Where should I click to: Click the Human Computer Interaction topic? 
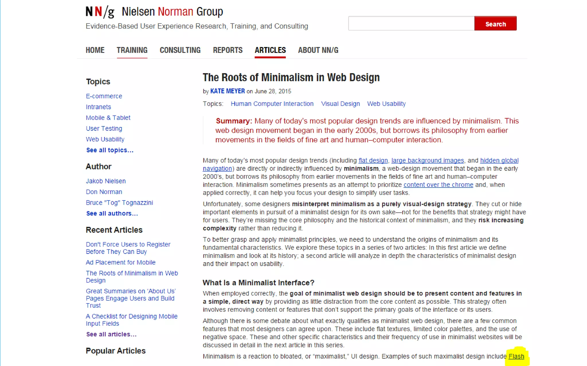272,104
